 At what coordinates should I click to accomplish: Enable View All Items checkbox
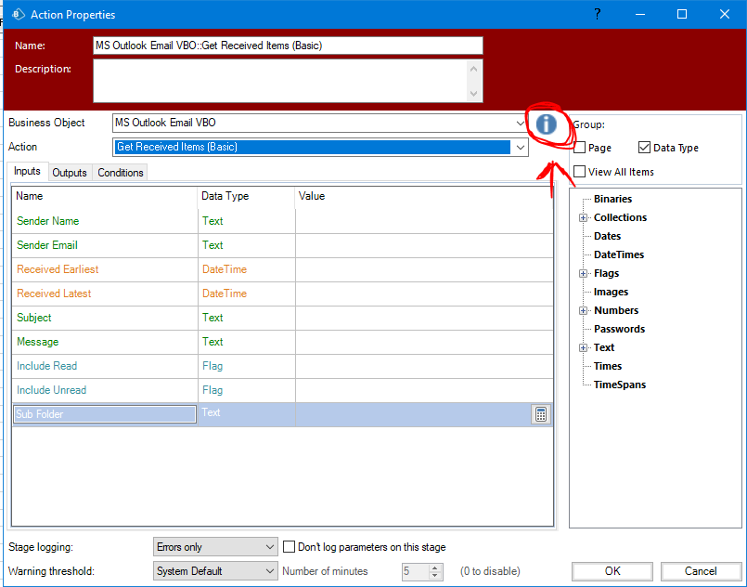point(580,172)
